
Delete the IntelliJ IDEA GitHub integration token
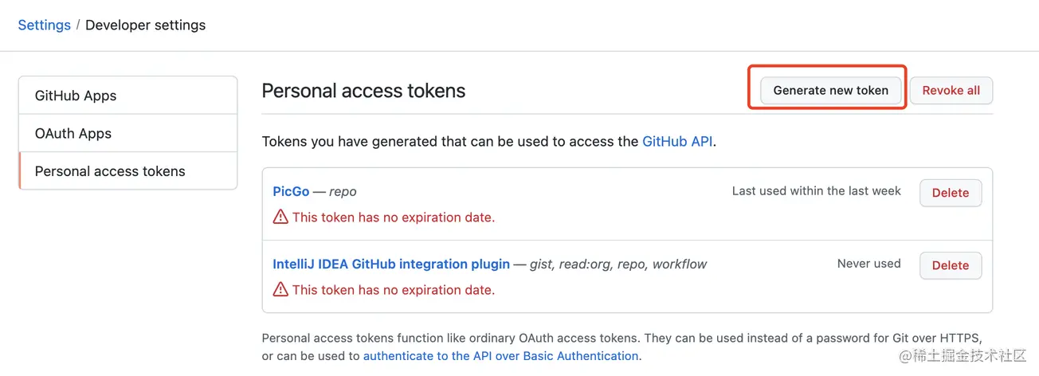(x=950, y=265)
